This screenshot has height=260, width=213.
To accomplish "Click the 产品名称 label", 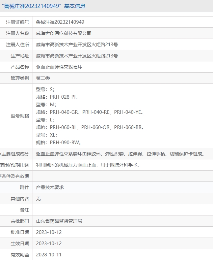I will (20, 67).
